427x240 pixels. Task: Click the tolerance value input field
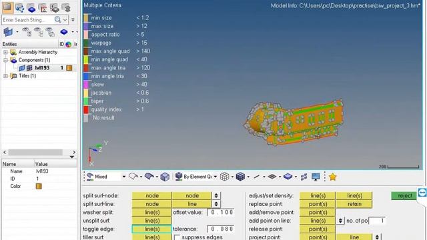pyautogui.click(x=221, y=229)
